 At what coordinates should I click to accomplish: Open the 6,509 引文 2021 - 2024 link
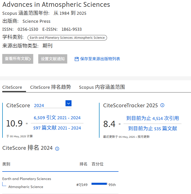pyautogui.click(x=57, y=118)
